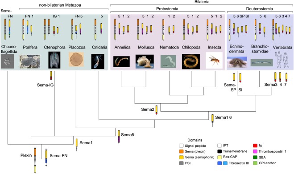
Task: Click the Sema1 6 protein icon
Action: point(212,120)
